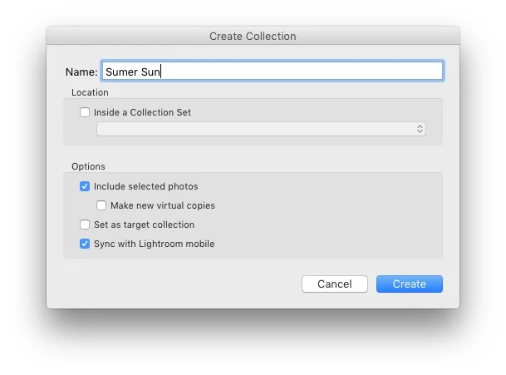Click the Include selected photos label text
The width and height of the screenshot is (506, 375).
tap(146, 186)
